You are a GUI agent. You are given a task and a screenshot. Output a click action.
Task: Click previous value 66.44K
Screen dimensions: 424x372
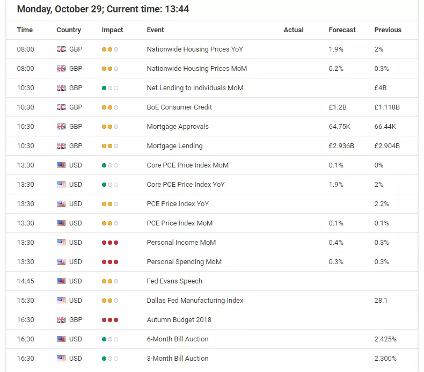point(385,127)
